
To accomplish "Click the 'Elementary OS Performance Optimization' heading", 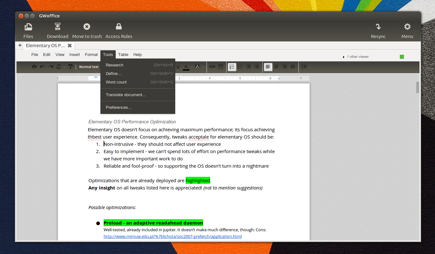I will point(132,122).
